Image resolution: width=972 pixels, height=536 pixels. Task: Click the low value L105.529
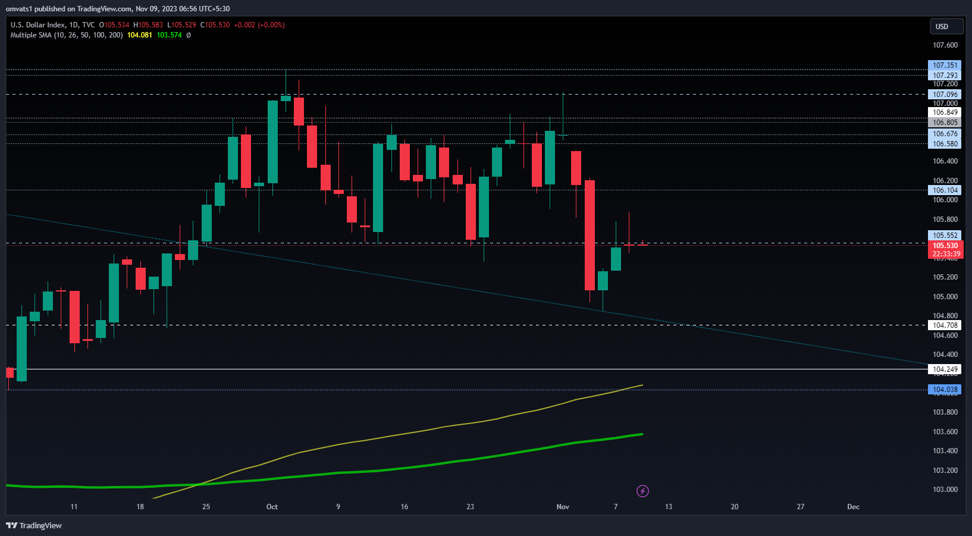(181, 25)
